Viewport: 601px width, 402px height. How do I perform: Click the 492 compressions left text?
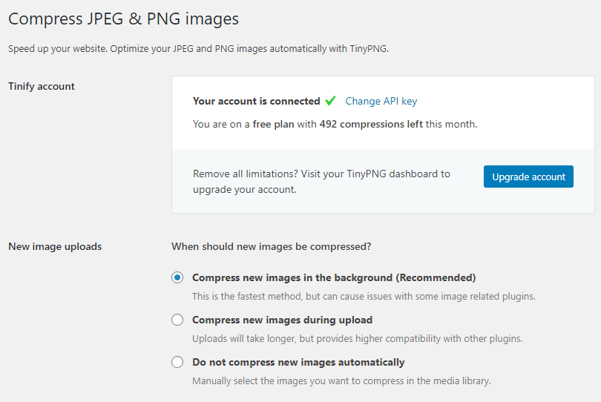[x=371, y=124]
